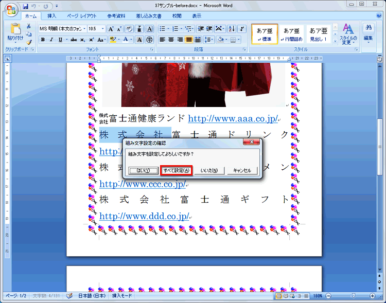Toggle italic formatting
This screenshot has height=303, width=386.
(x=51, y=40)
